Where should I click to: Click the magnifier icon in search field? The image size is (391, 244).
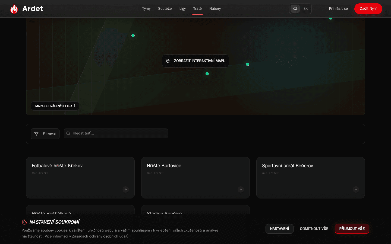68,133
